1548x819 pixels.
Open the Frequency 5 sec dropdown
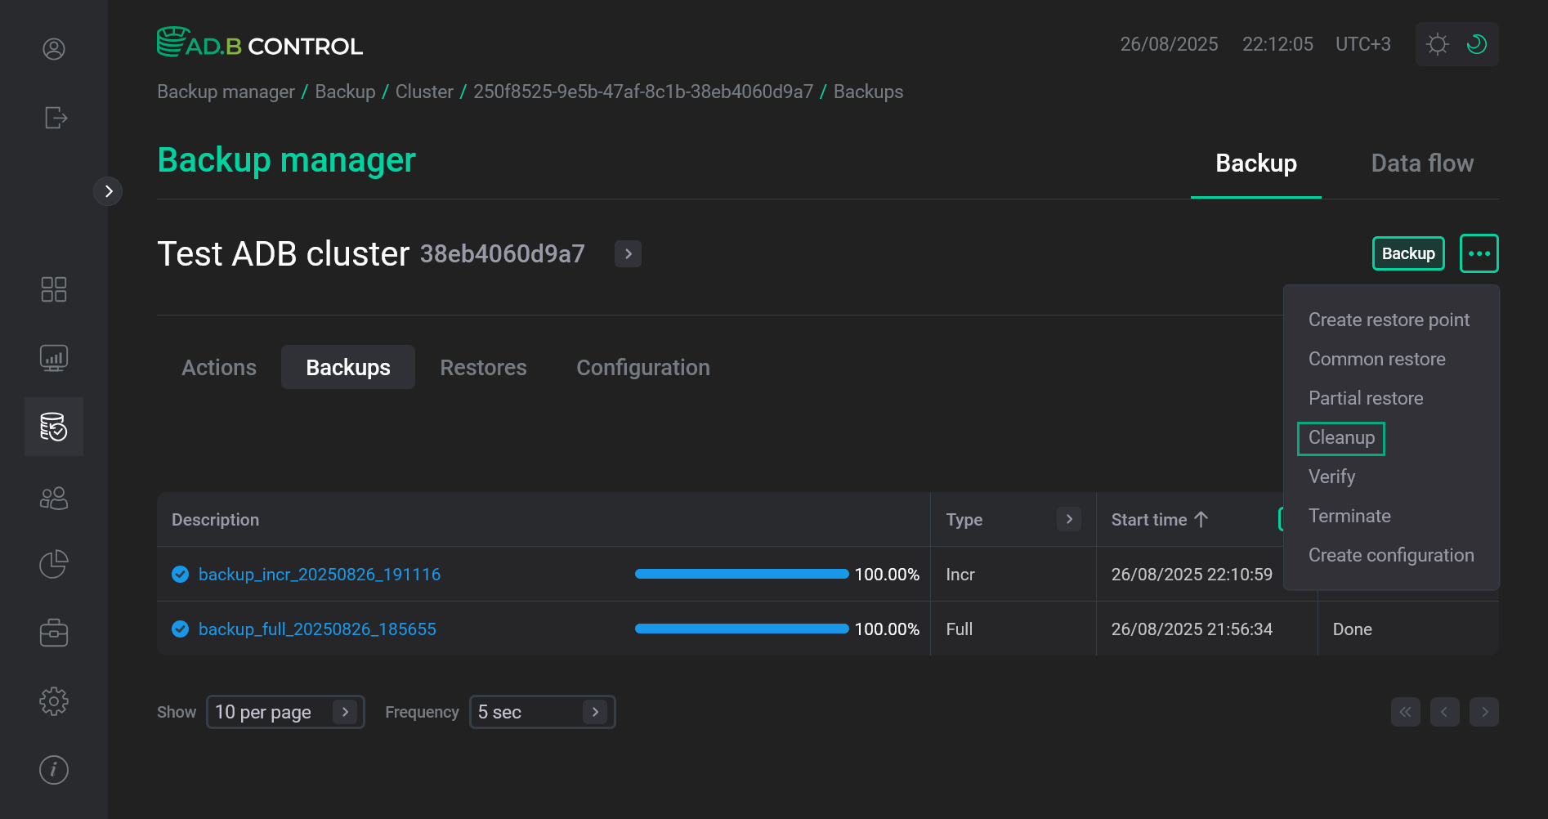tap(541, 712)
